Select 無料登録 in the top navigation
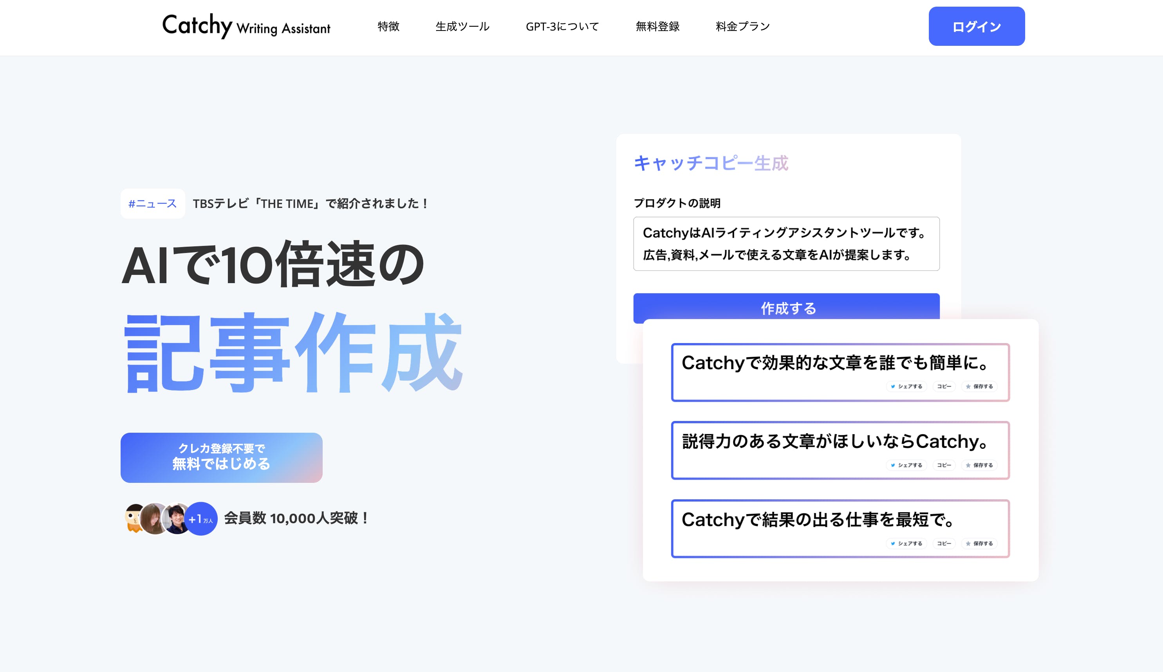The height and width of the screenshot is (672, 1163). [x=657, y=26]
